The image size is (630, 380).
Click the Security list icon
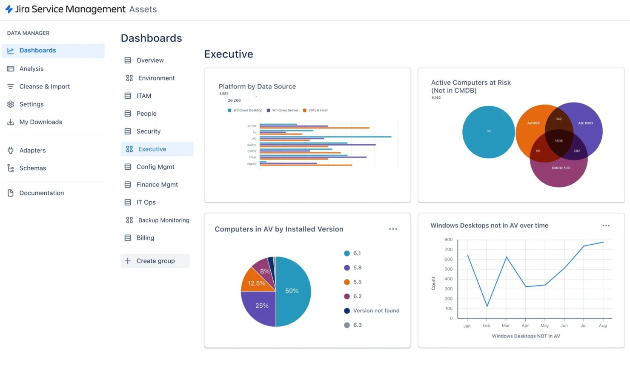coord(128,131)
